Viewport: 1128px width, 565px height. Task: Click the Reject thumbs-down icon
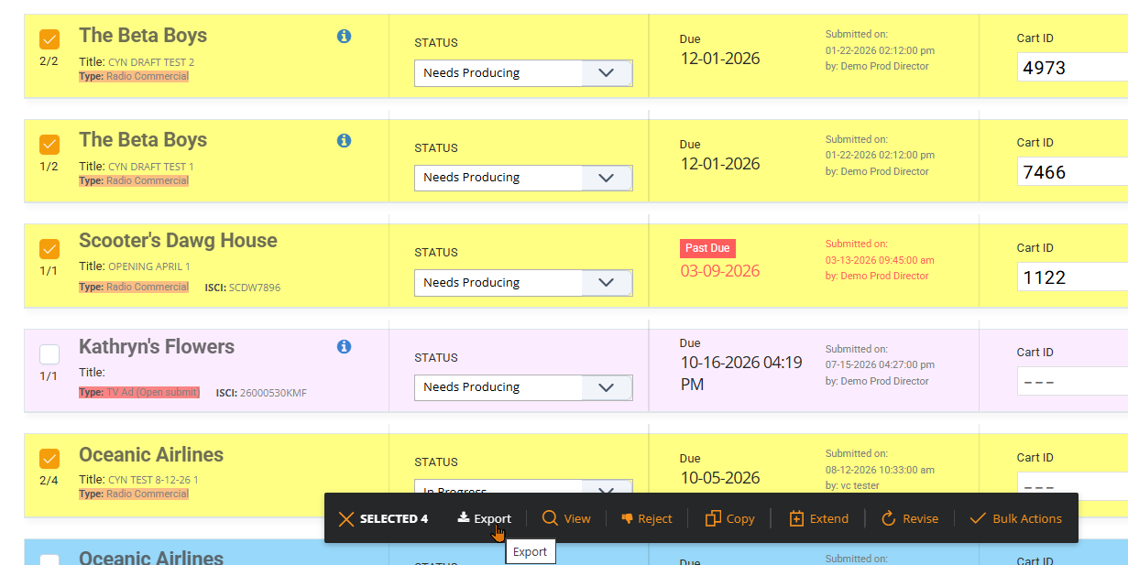[628, 518]
